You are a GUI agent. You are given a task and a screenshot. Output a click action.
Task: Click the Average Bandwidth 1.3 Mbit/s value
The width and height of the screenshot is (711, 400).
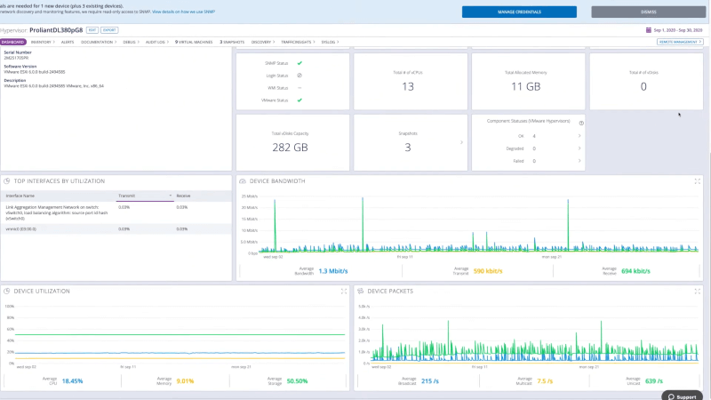(x=333, y=271)
